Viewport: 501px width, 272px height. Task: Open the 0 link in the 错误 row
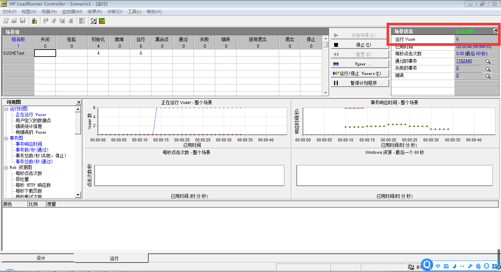[x=457, y=76]
